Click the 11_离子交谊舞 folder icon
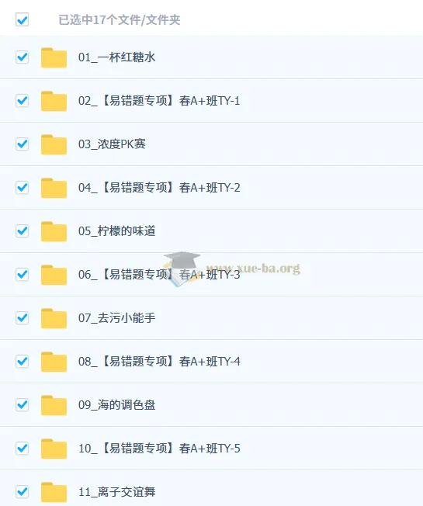This screenshot has height=506, width=423. click(54, 492)
